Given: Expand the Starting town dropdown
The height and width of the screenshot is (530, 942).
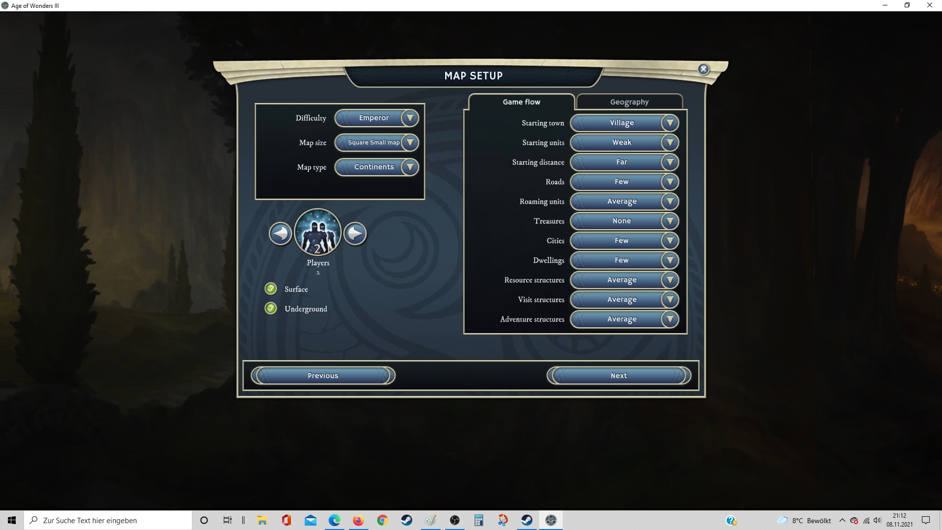Looking at the screenshot, I should (625, 123).
